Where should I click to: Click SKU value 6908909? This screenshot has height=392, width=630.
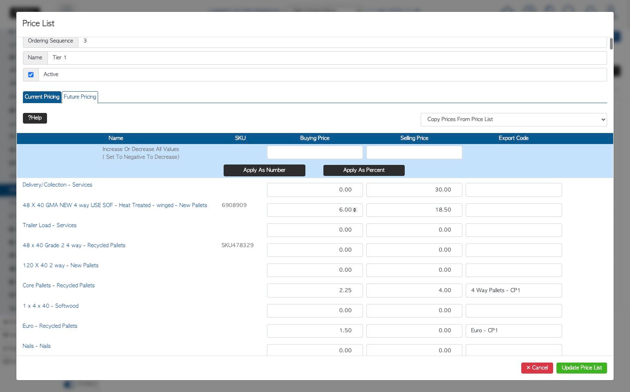(234, 205)
